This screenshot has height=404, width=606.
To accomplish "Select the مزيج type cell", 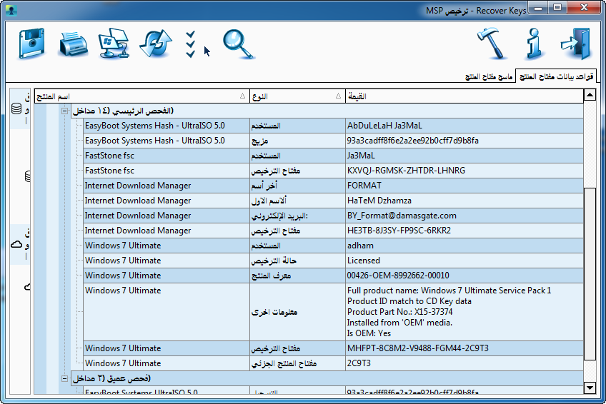I will point(297,141).
